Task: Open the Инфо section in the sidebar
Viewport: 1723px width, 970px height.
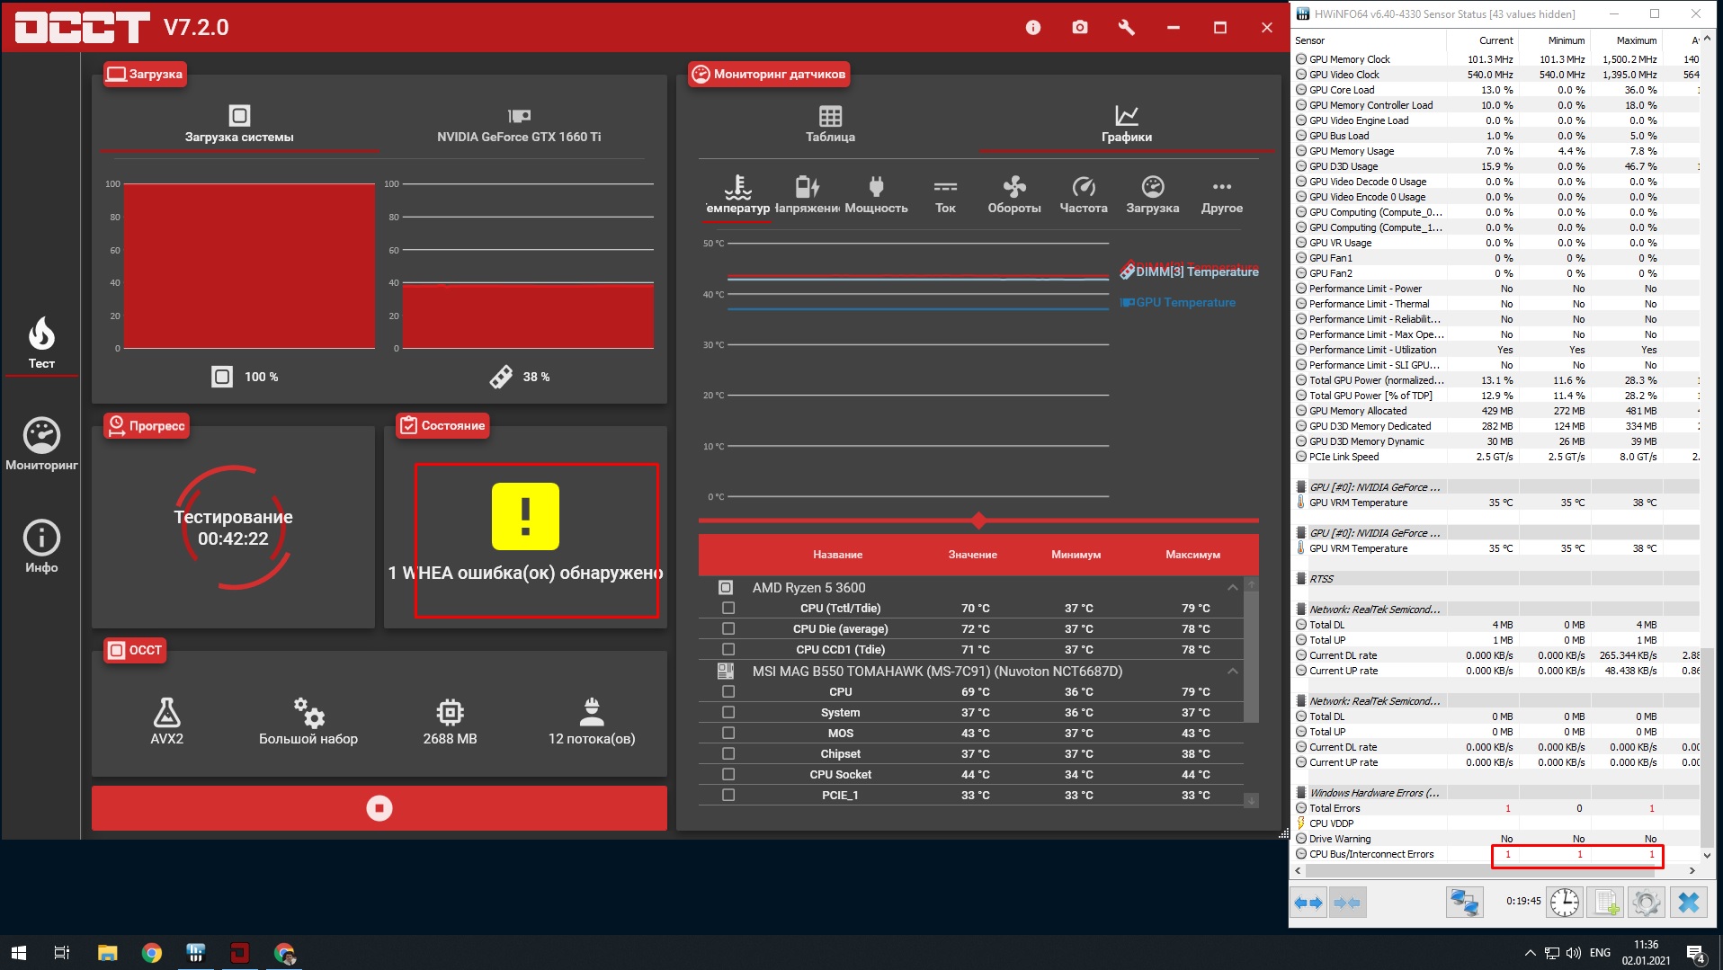Action: coord(41,547)
